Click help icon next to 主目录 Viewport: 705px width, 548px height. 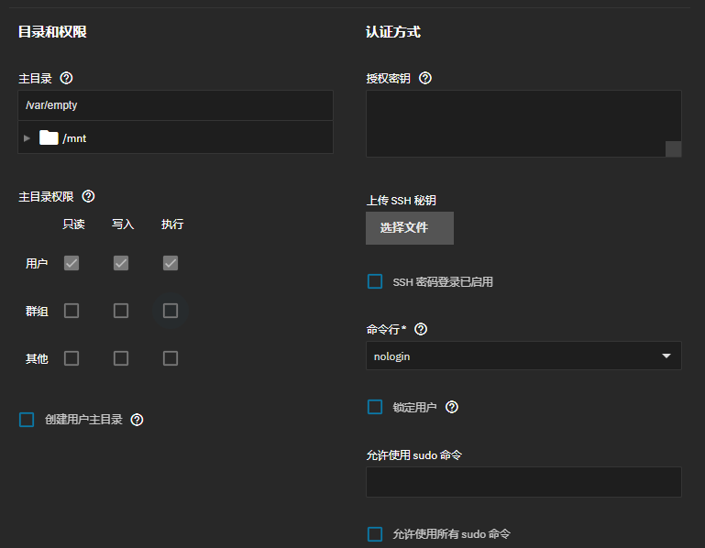pyautogui.click(x=66, y=79)
